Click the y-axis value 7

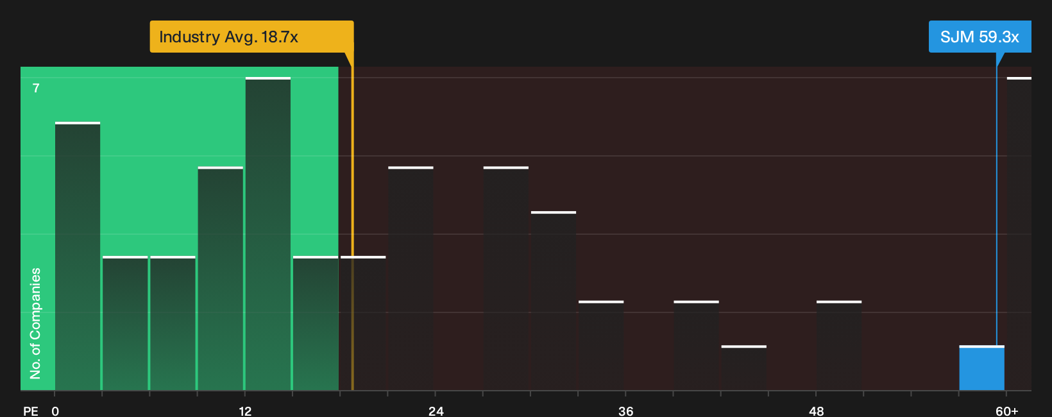tap(36, 88)
